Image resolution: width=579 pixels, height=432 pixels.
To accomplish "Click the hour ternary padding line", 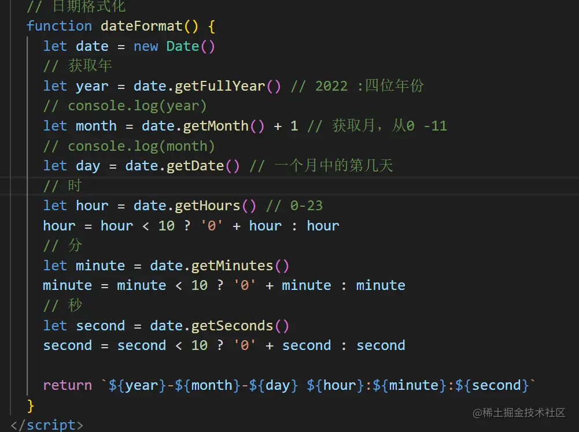I will click(x=191, y=226).
